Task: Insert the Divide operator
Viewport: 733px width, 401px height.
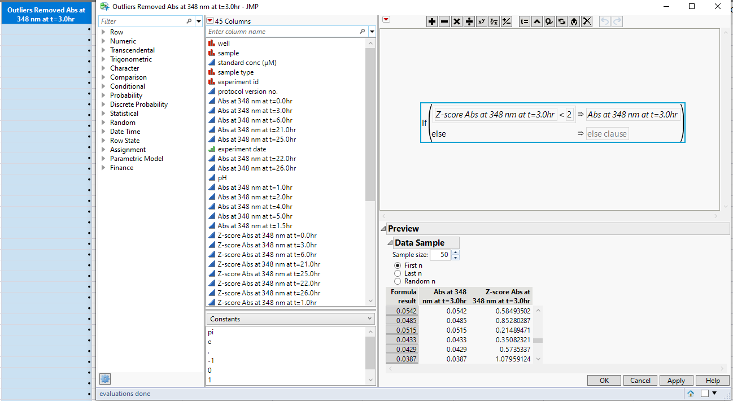Action: click(x=469, y=21)
